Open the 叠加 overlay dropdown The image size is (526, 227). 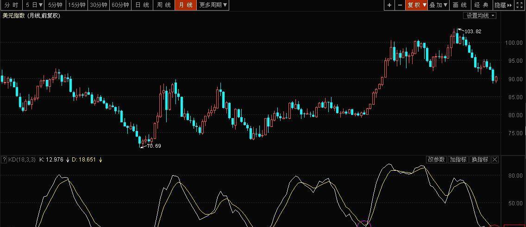click(438, 5)
